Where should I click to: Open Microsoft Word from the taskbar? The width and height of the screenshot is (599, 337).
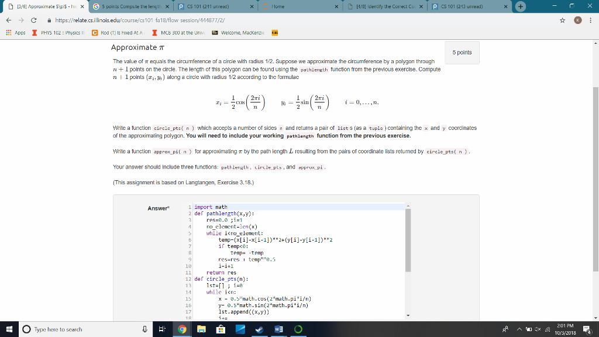[x=278, y=329]
